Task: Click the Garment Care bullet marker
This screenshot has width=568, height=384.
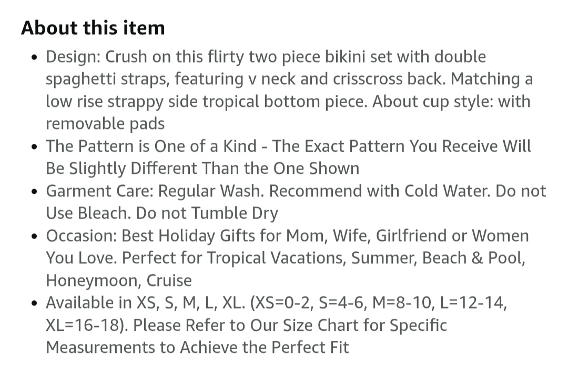Action: click(x=34, y=192)
